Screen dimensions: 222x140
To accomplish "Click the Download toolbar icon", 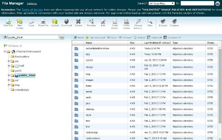I will (x=67, y=22).
